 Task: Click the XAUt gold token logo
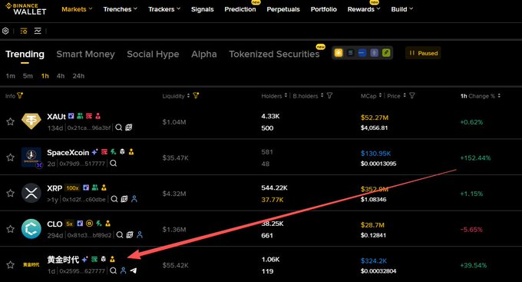point(31,121)
